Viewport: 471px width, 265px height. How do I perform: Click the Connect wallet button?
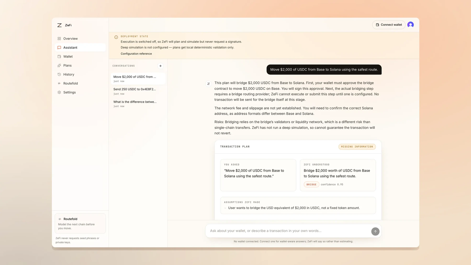[x=389, y=25]
